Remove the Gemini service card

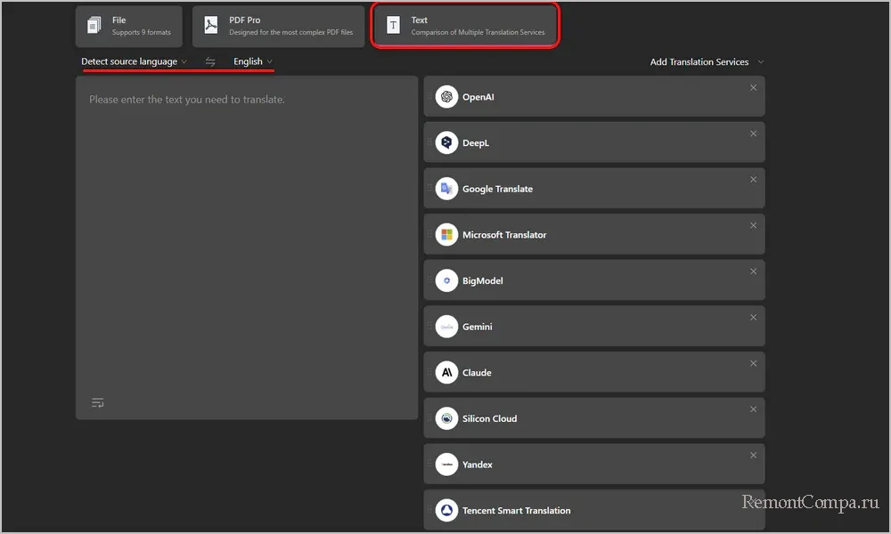753,318
